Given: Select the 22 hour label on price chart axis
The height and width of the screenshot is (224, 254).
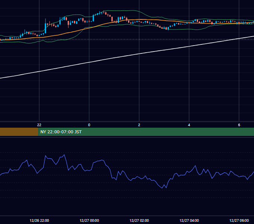Looking at the screenshot, I should pyautogui.click(x=39, y=125).
